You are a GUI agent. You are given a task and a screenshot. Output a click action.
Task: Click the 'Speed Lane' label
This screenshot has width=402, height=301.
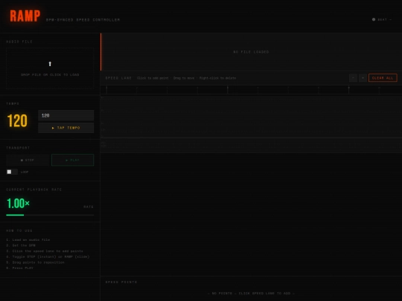118,78
